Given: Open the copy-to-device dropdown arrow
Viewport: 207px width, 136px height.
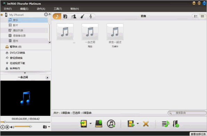Looking at the screenshot, I should coord(91,124).
